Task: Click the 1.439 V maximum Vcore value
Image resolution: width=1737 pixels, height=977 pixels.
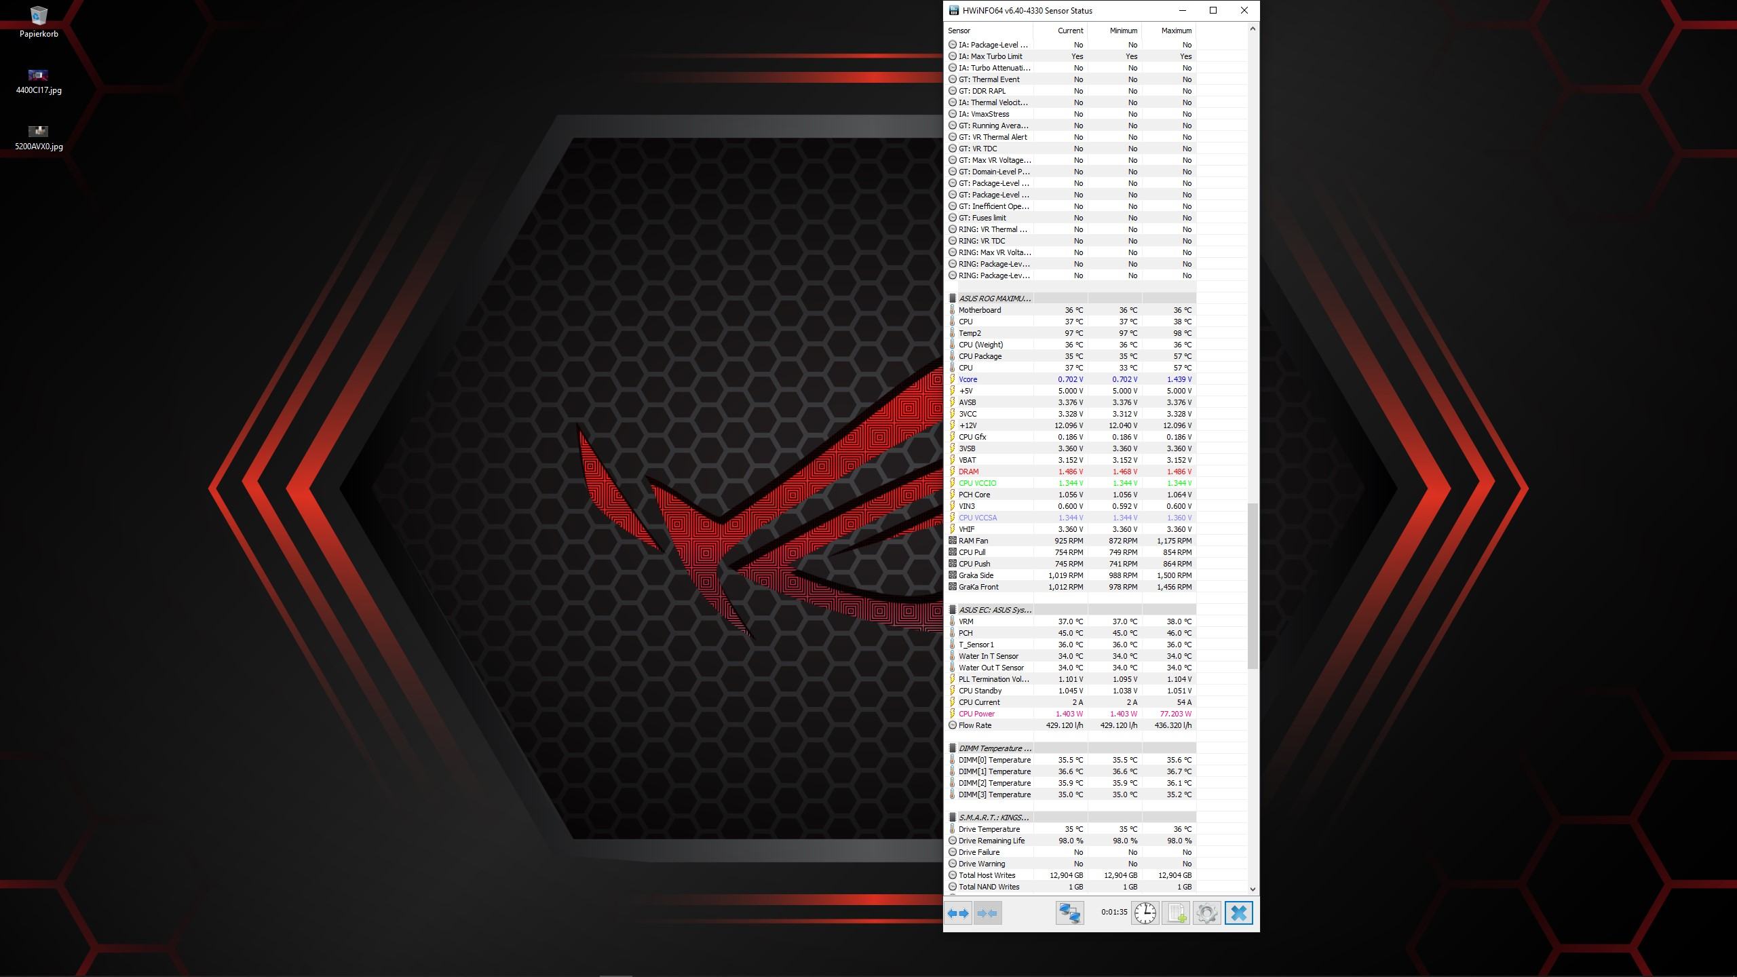Action: 1179,379
